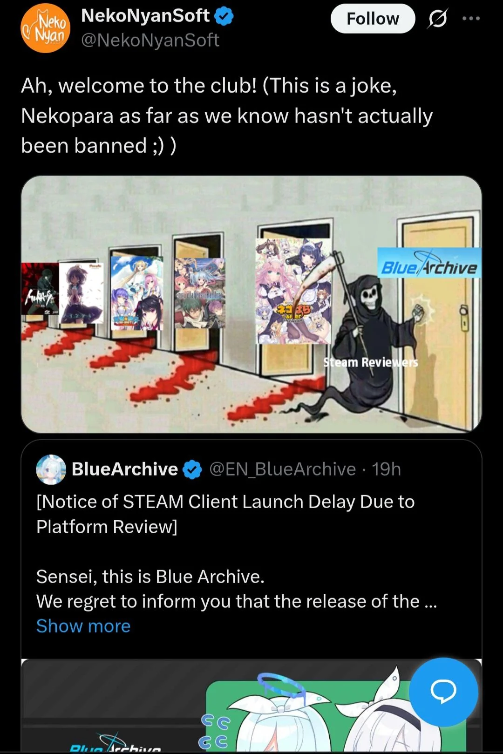The height and width of the screenshot is (754, 503).
Task: Tap the blue floating reply bubble button
Action: (x=443, y=692)
